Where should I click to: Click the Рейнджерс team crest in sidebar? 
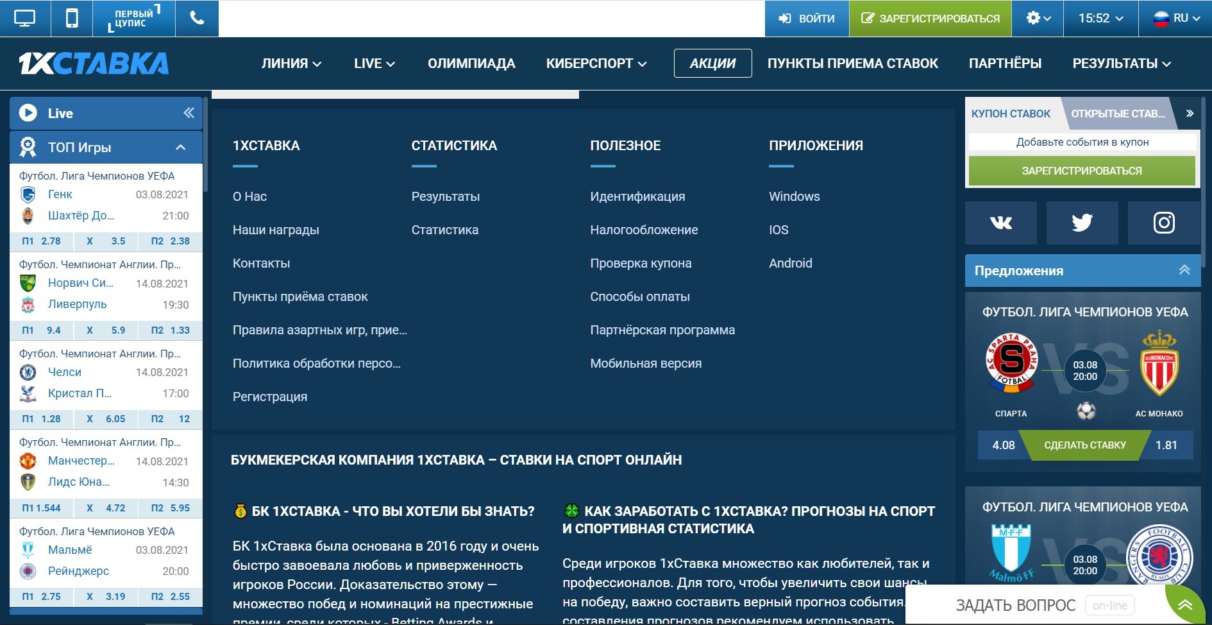point(28,571)
